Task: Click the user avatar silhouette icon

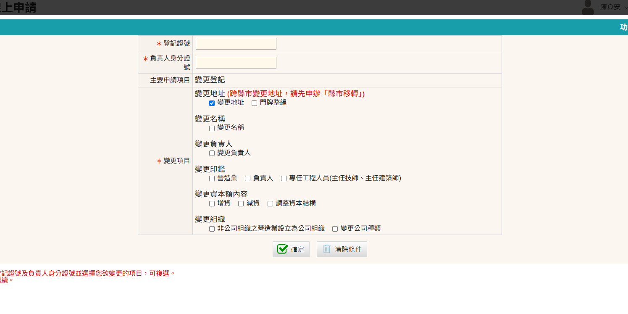Action: click(x=588, y=7)
